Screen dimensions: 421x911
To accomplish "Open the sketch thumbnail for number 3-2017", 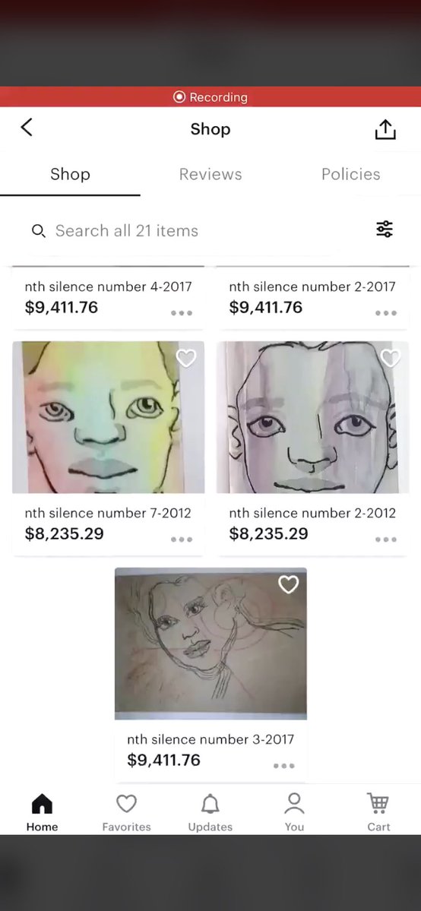I will (x=210, y=644).
